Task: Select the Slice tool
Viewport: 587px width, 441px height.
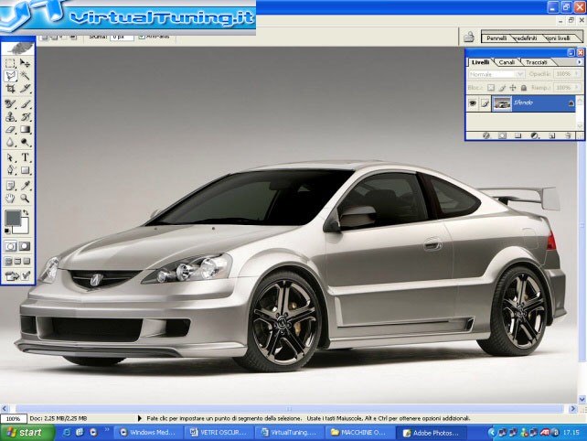Action: pyautogui.click(x=25, y=89)
